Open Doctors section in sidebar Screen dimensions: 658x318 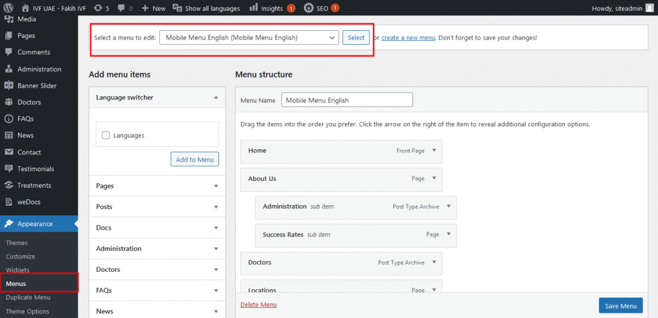click(x=29, y=102)
